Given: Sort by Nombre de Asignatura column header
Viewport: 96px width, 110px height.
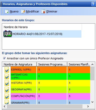Looking at the screenshot, I should [x=19, y=64].
